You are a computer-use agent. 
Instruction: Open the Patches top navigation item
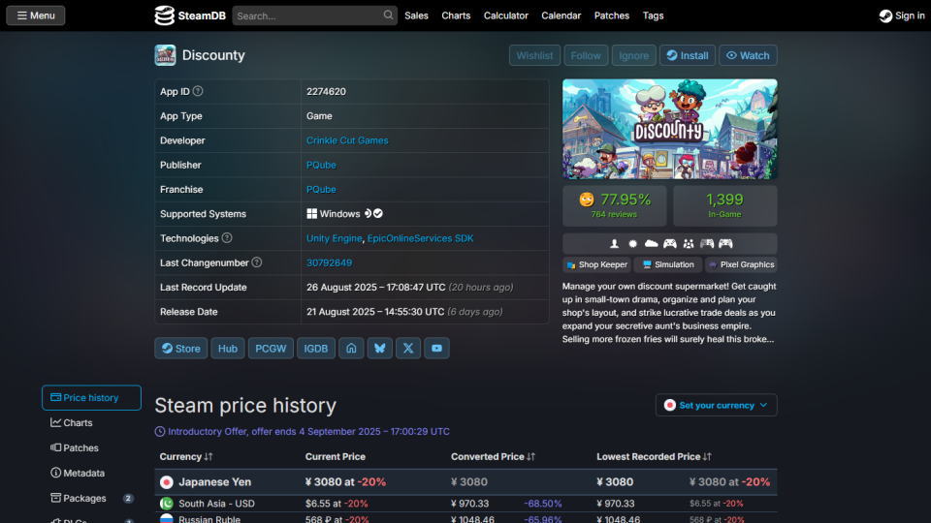pyautogui.click(x=612, y=15)
